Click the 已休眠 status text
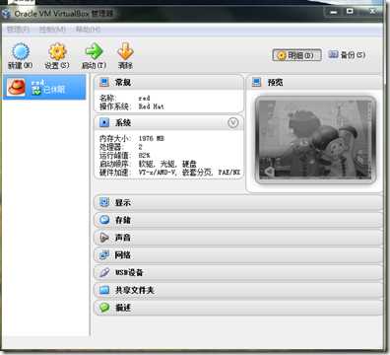 [54, 90]
